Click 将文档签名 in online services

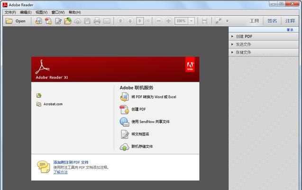coord(140,134)
